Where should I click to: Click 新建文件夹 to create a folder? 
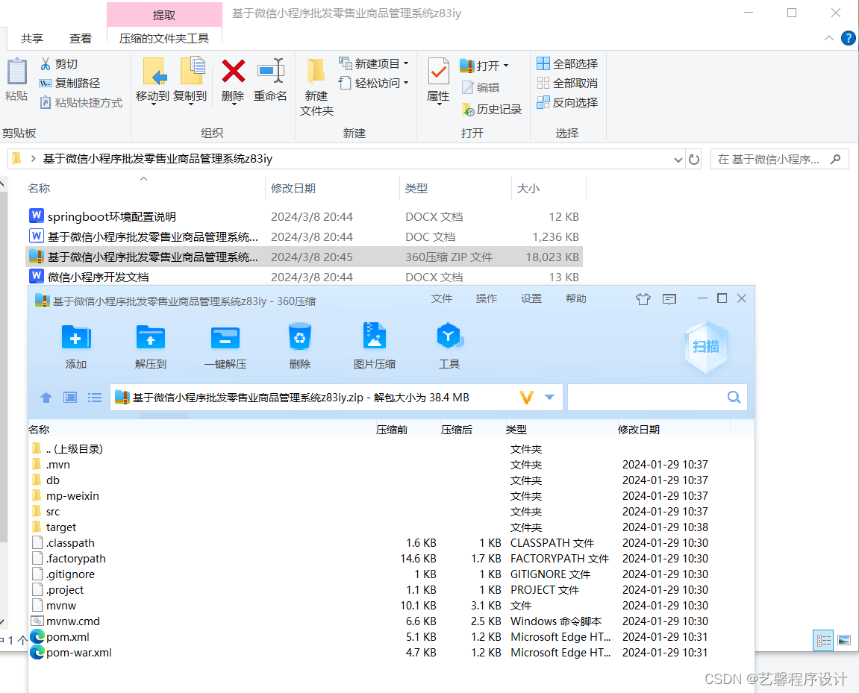click(315, 82)
